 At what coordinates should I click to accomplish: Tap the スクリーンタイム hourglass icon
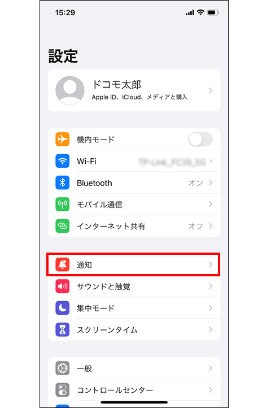63,329
